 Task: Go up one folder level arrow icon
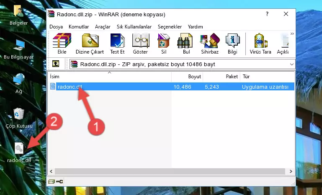click(x=56, y=64)
